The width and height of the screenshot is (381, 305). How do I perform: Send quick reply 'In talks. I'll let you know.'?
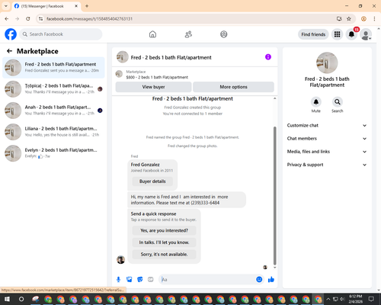[164, 242]
